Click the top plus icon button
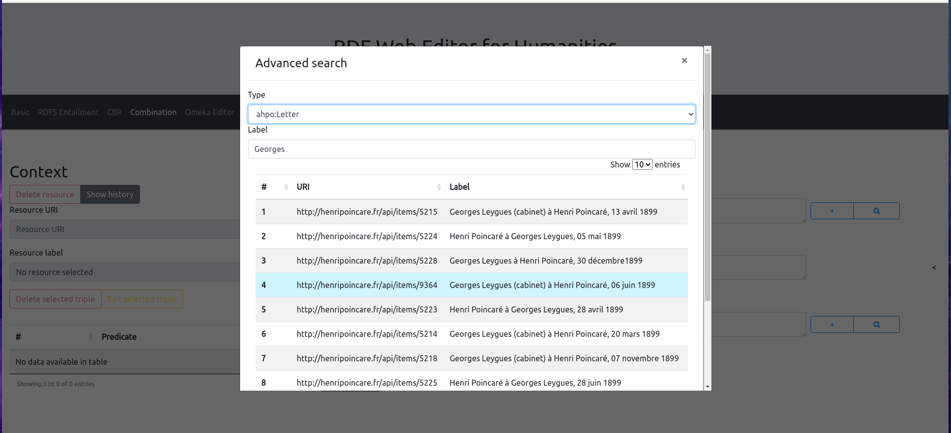The width and height of the screenshot is (951, 433). coord(832,211)
